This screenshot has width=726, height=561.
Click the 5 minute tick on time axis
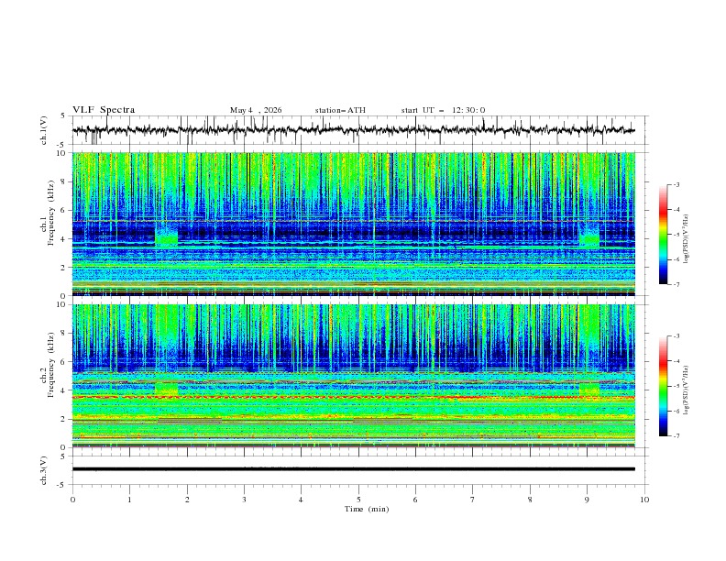tap(358, 500)
